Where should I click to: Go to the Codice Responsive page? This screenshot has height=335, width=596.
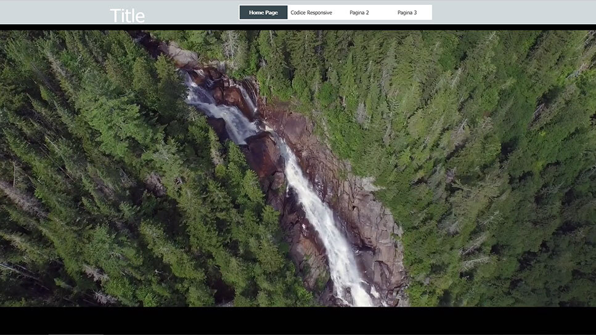pyautogui.click(x=311, y=12)
